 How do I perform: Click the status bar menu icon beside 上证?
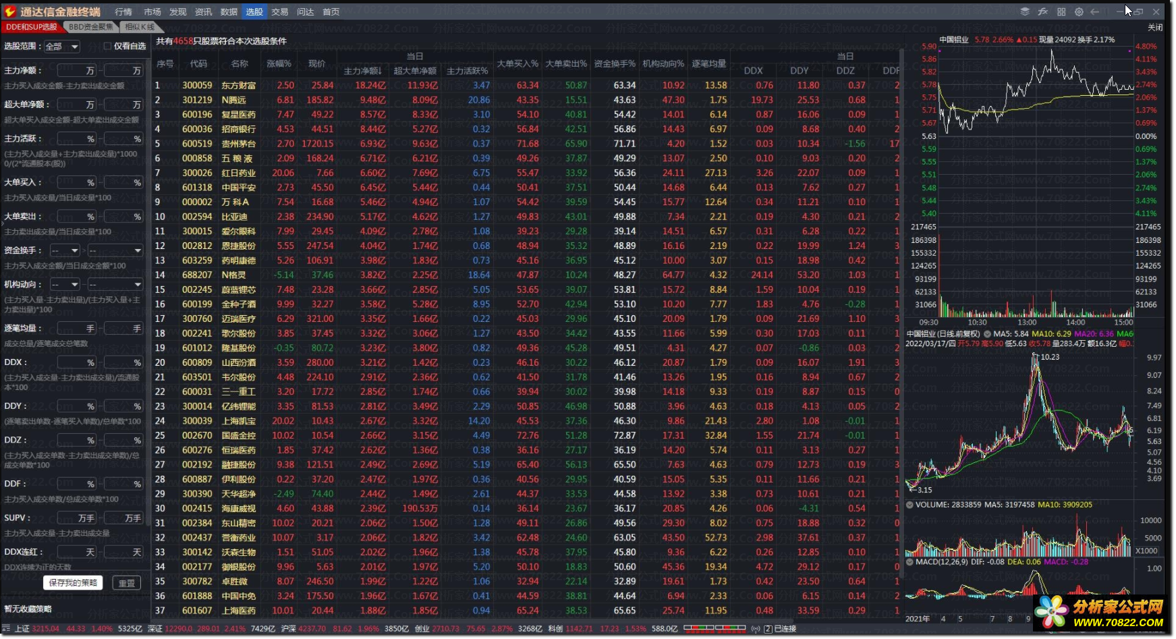pos(6,628)
